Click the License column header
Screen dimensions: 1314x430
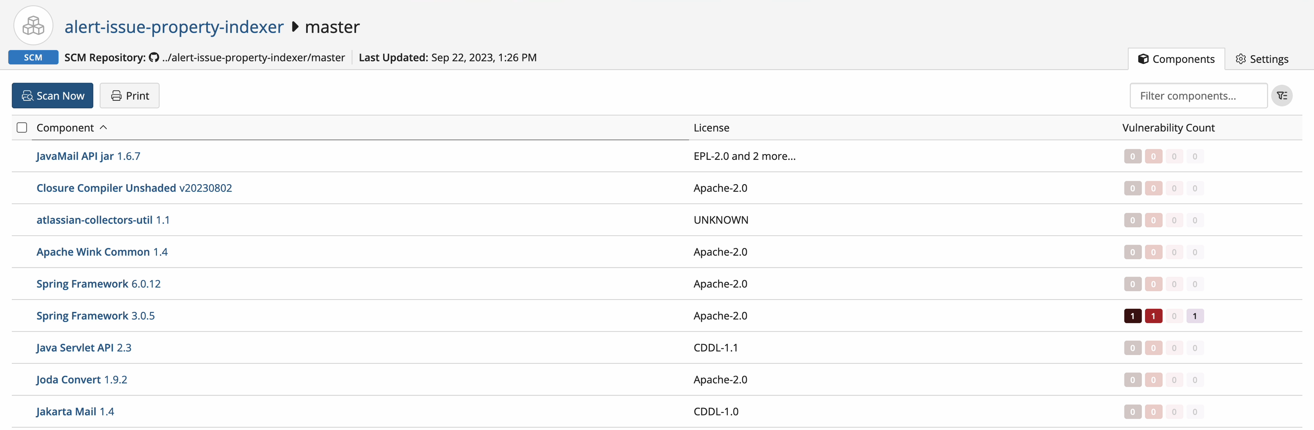711,128
